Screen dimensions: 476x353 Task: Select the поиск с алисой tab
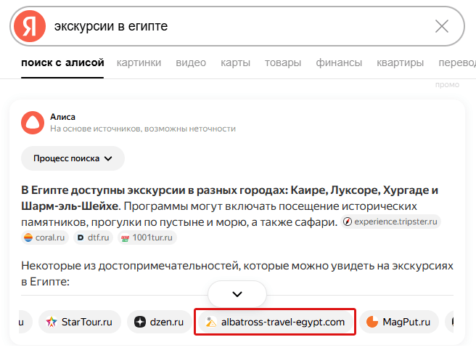tap(63, 62)
